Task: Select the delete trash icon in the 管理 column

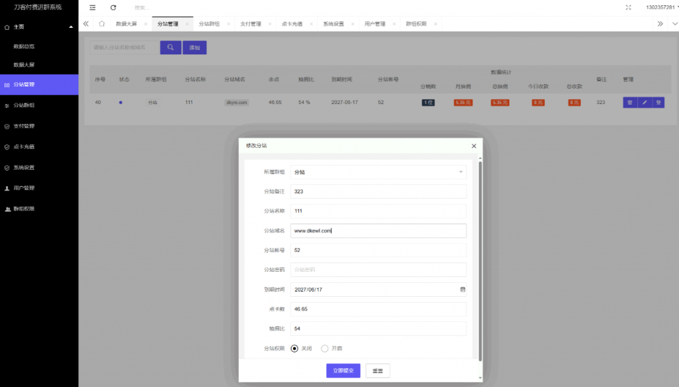Action: (629, 102)
